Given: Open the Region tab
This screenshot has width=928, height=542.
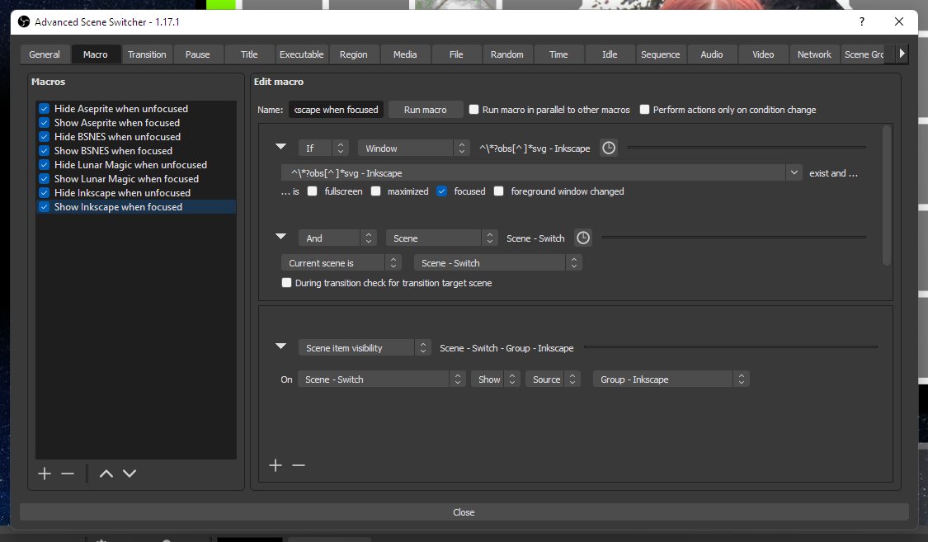Looking at the screenshot, I should [353, 54].
